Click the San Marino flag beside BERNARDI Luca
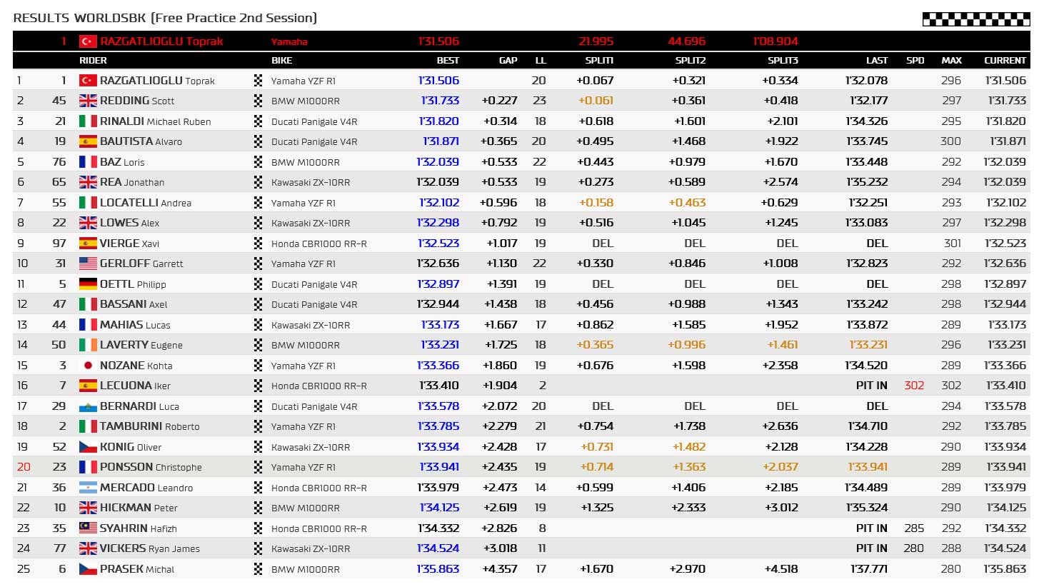The height and width of the screenshot is (587, 1044). pyautogui.click(x=88, y=406)
